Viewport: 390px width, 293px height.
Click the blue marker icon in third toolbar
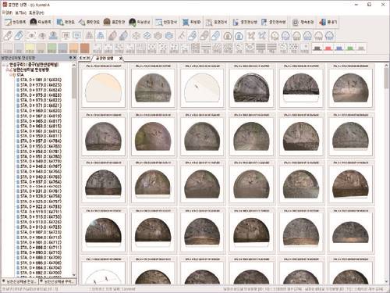tap(339, 48)
